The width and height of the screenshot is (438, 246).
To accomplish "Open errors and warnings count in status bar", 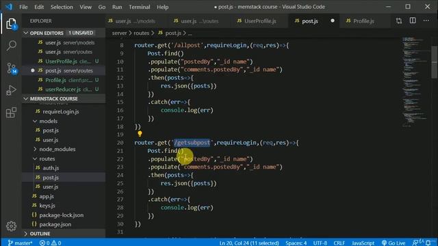I will tap(50, 243).
